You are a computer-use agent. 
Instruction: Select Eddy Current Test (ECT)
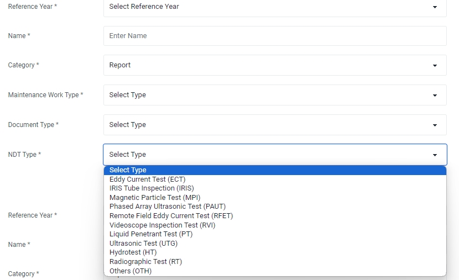(147, 179)
